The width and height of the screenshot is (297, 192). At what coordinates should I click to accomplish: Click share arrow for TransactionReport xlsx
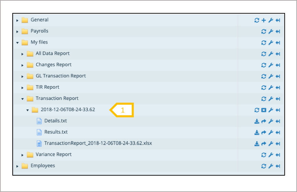(263, 144)
